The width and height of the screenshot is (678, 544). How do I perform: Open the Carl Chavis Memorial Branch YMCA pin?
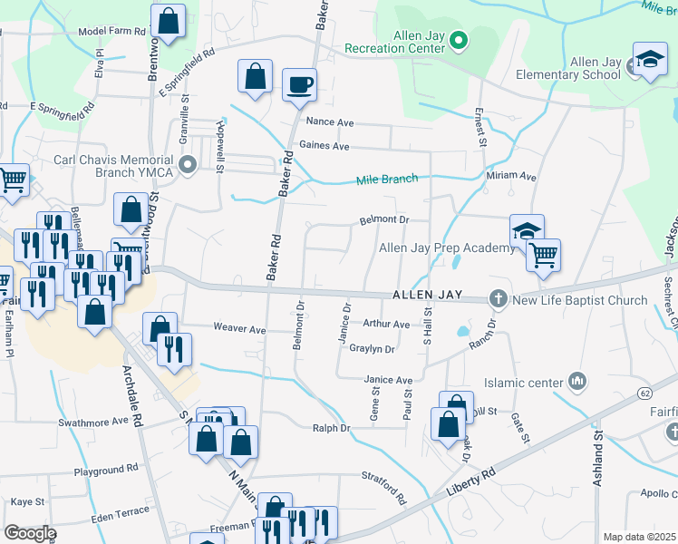188,166
